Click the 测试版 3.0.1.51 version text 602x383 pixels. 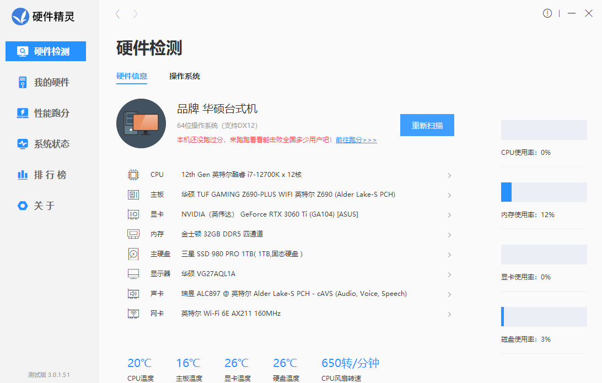click(49, 375)
